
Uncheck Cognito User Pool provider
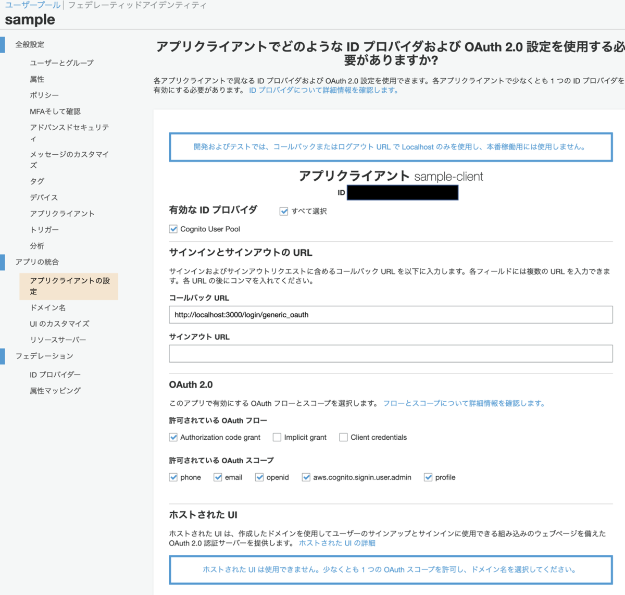tap(173, 229)
